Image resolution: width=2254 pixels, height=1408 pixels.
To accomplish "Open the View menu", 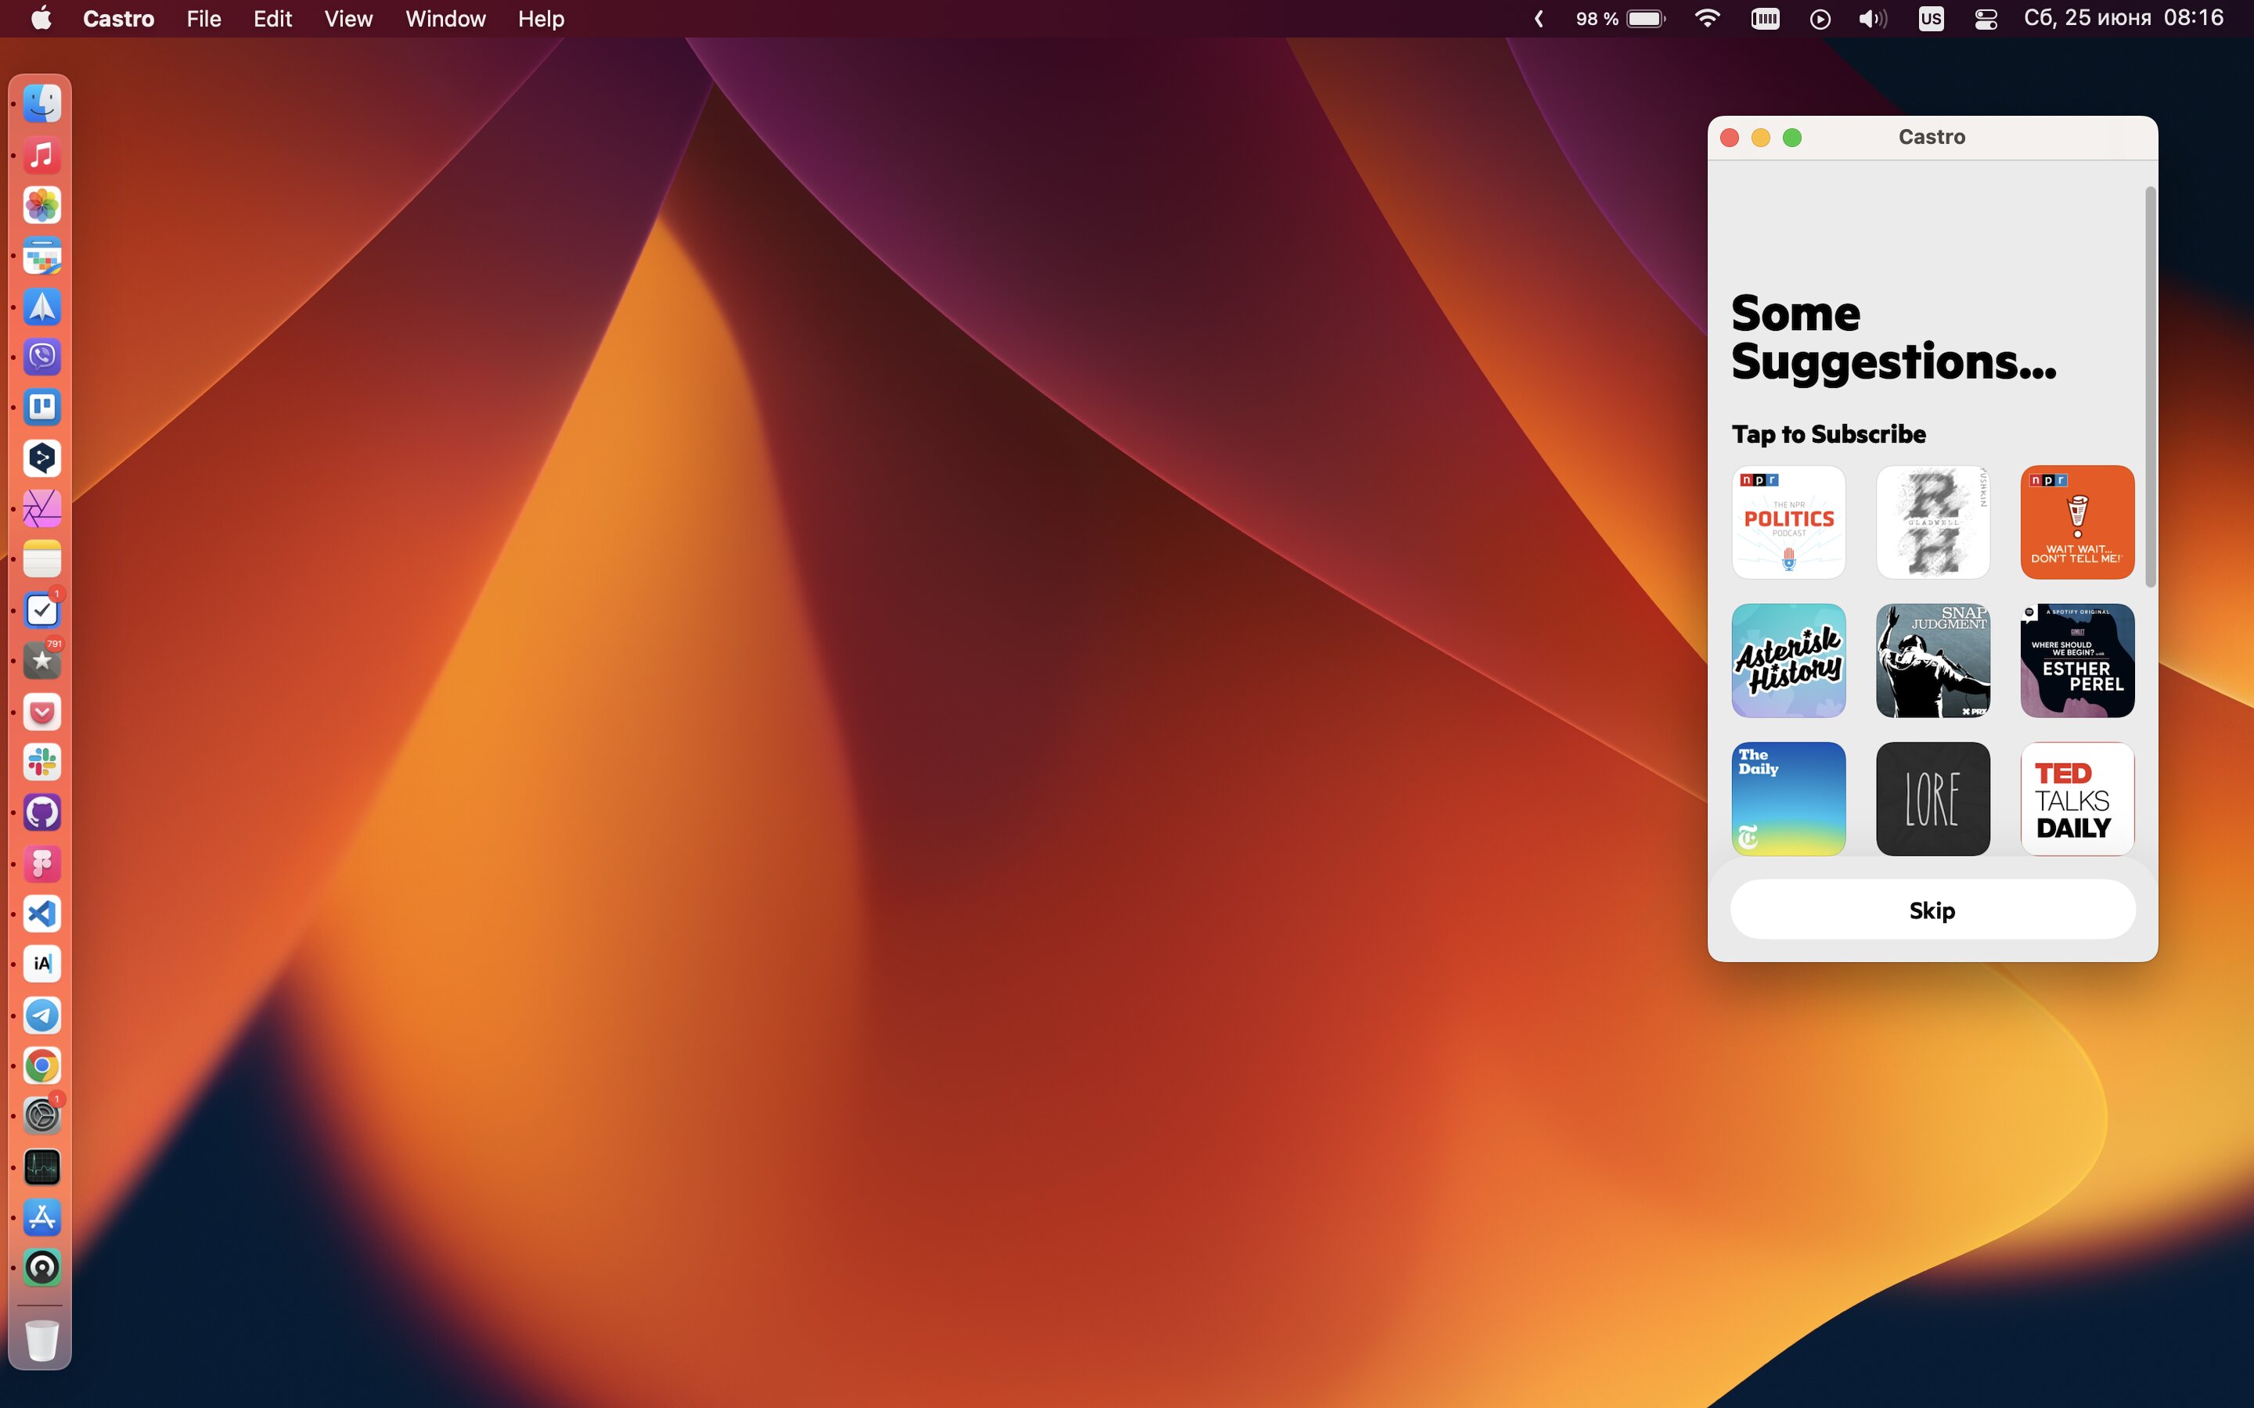I will click(348, 19).
